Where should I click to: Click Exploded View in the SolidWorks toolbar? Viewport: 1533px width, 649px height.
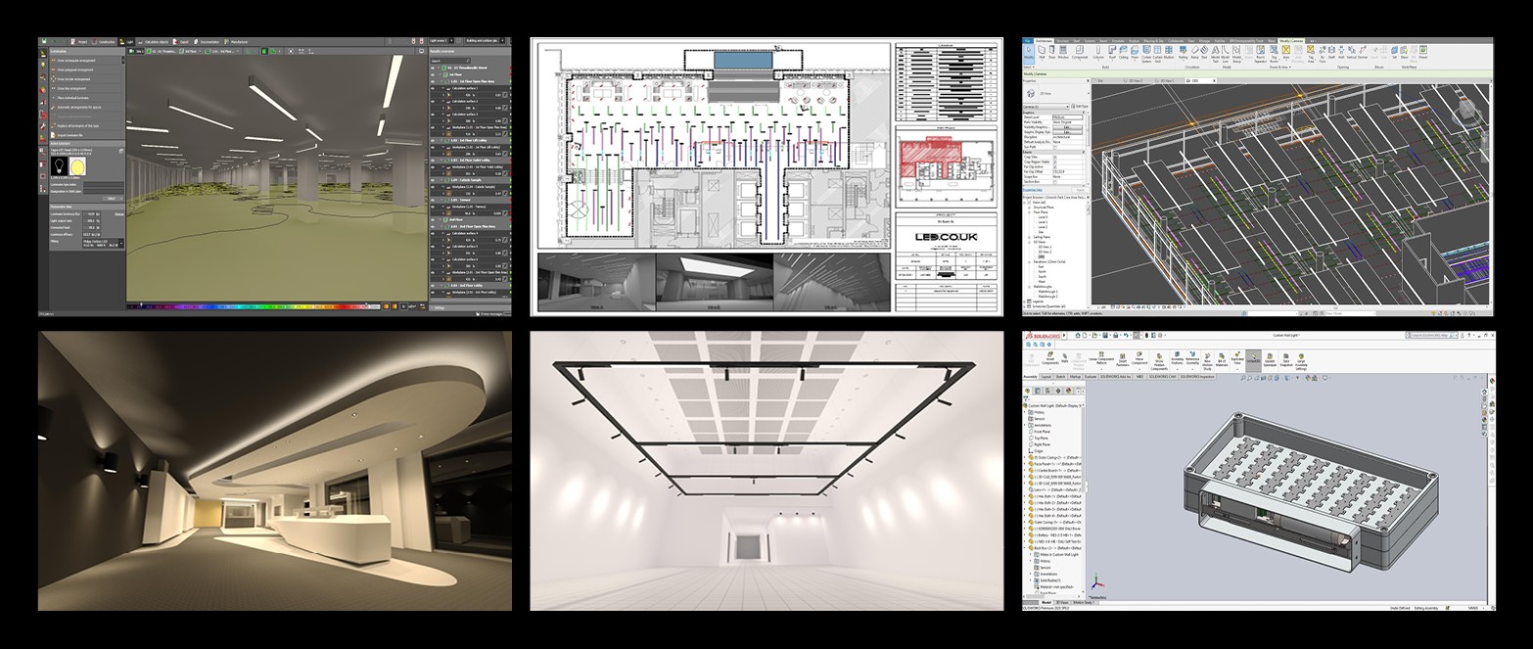[x=1237, y=359]
